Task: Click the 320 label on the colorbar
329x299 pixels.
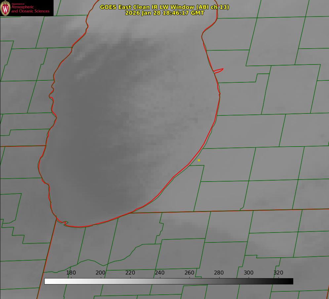Action: [278, 273]
